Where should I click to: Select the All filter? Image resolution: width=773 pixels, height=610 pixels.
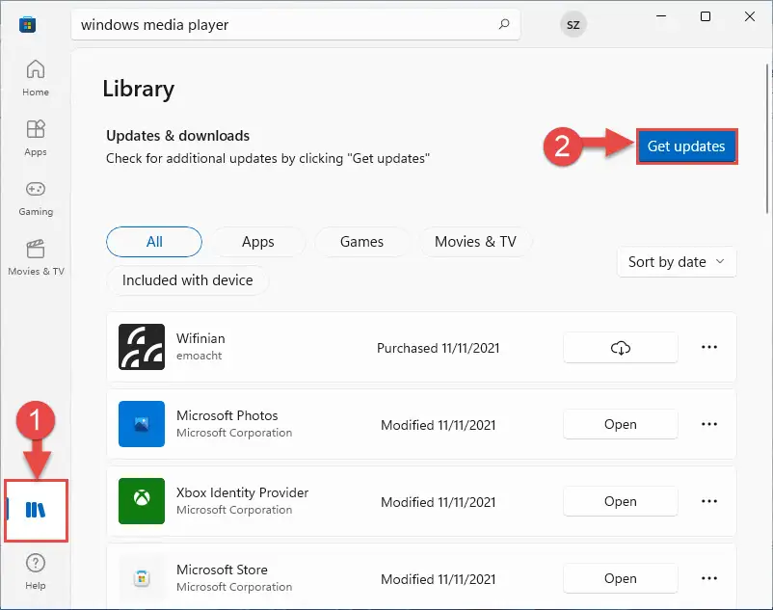(x=154, y=242)
